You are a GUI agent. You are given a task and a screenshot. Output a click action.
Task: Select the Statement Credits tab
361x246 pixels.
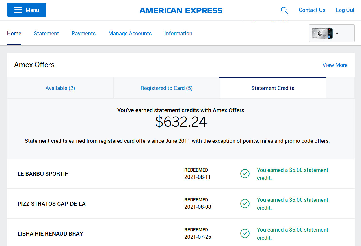pos(273,88)
